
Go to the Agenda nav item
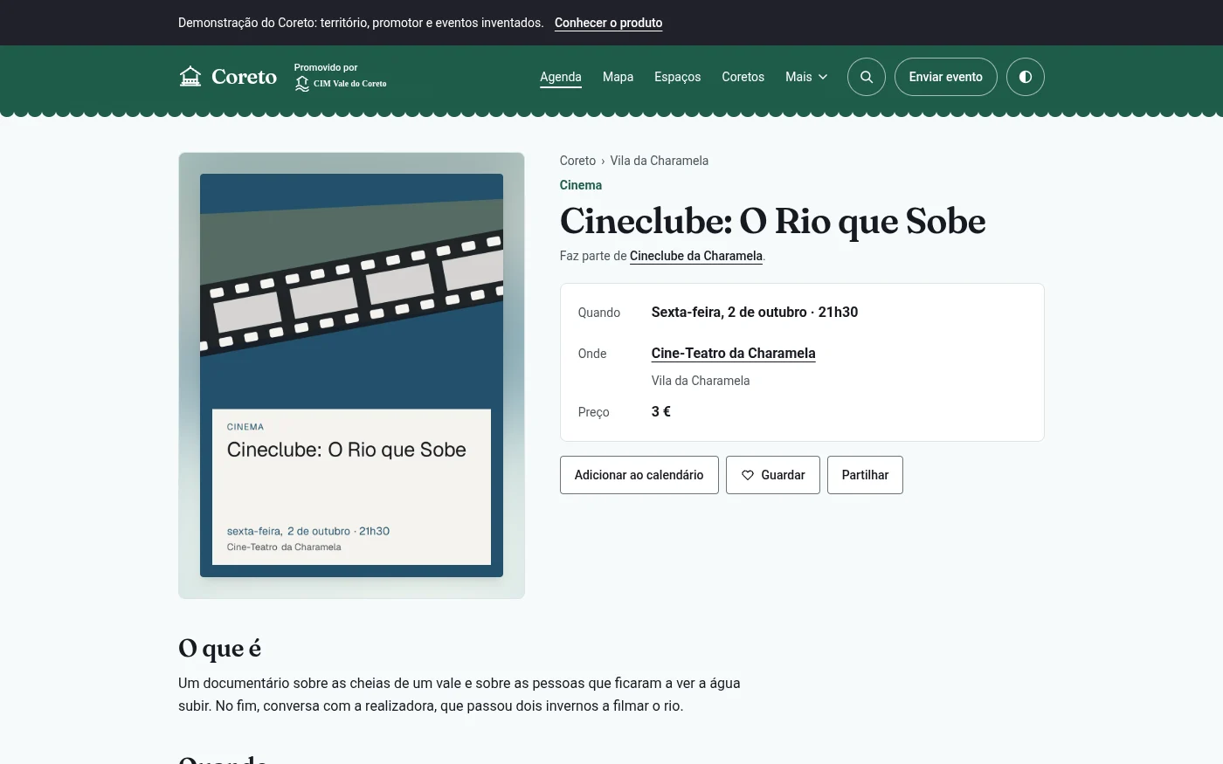pos(561,77)
